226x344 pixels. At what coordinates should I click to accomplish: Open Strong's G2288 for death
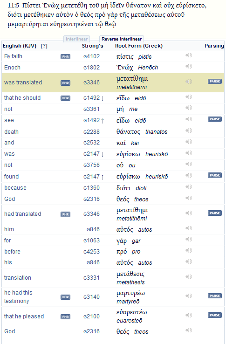(x=91, y=132)
